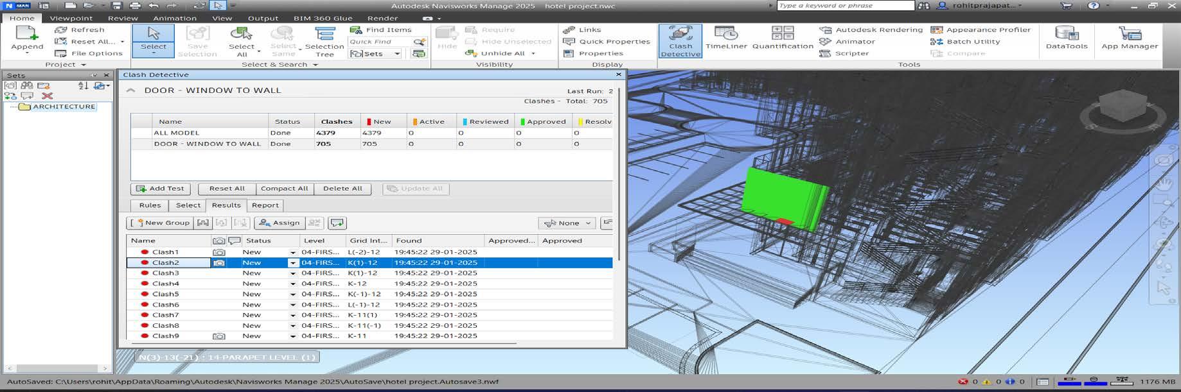Launch Autodesk Rendering
This screenshot has height=392, width=1181.
[x=871, y=30]
